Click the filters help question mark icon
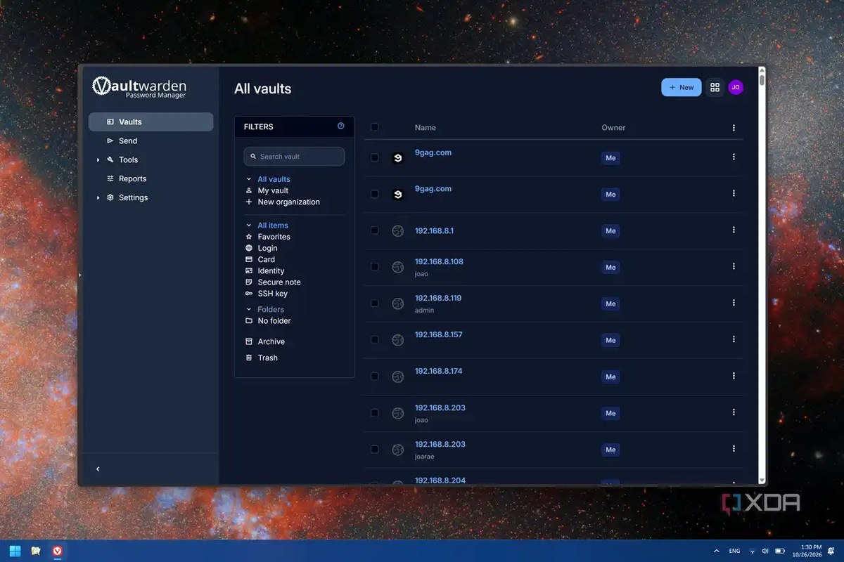 [341, 126]
